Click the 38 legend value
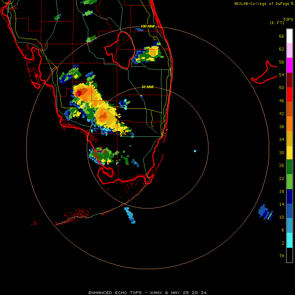The height and width of the screenshot is (295, 295). coord(282,127)
